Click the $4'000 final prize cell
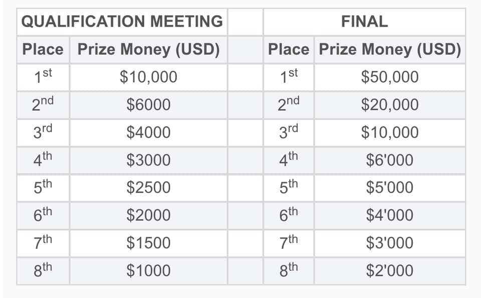 tap(390, 215)
